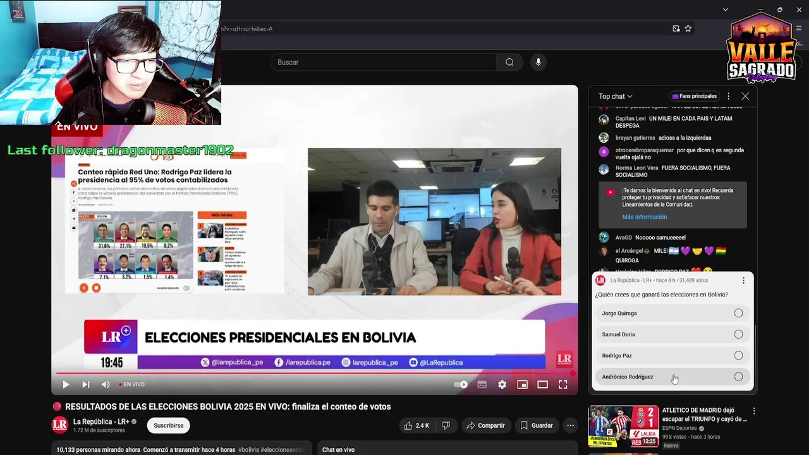The image size is (809, 455).
Task: Bookmark the page with the star icon
Action: point(688,28)
